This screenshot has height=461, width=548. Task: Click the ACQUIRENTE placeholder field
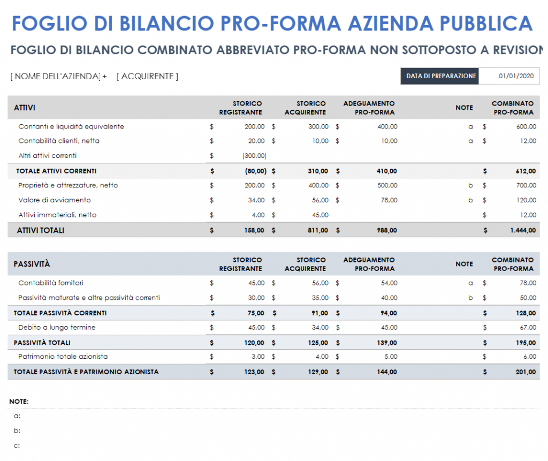pos(147,76)
